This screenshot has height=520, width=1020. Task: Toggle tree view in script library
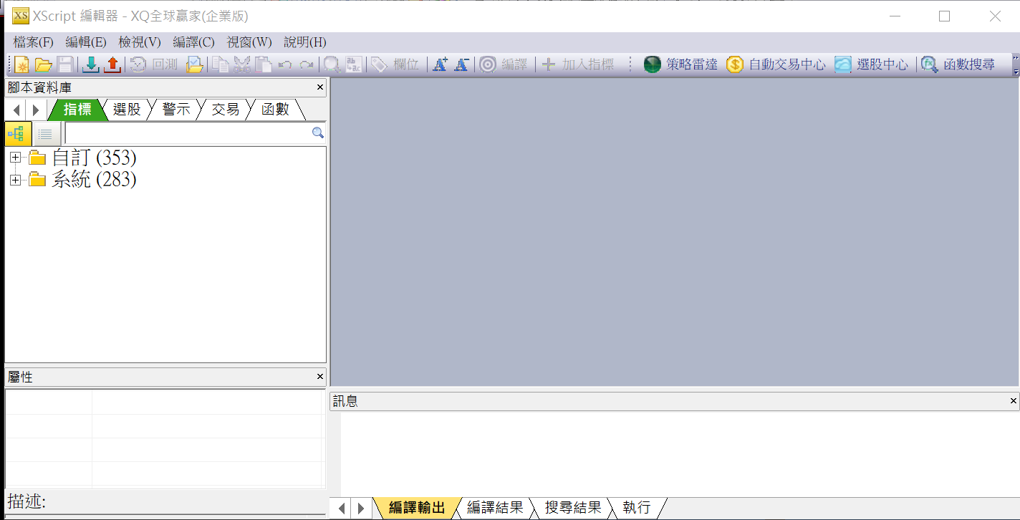(17, 133)
